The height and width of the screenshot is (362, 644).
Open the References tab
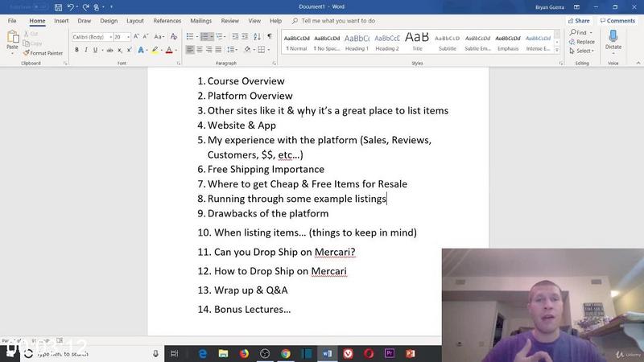coord(167,21)
